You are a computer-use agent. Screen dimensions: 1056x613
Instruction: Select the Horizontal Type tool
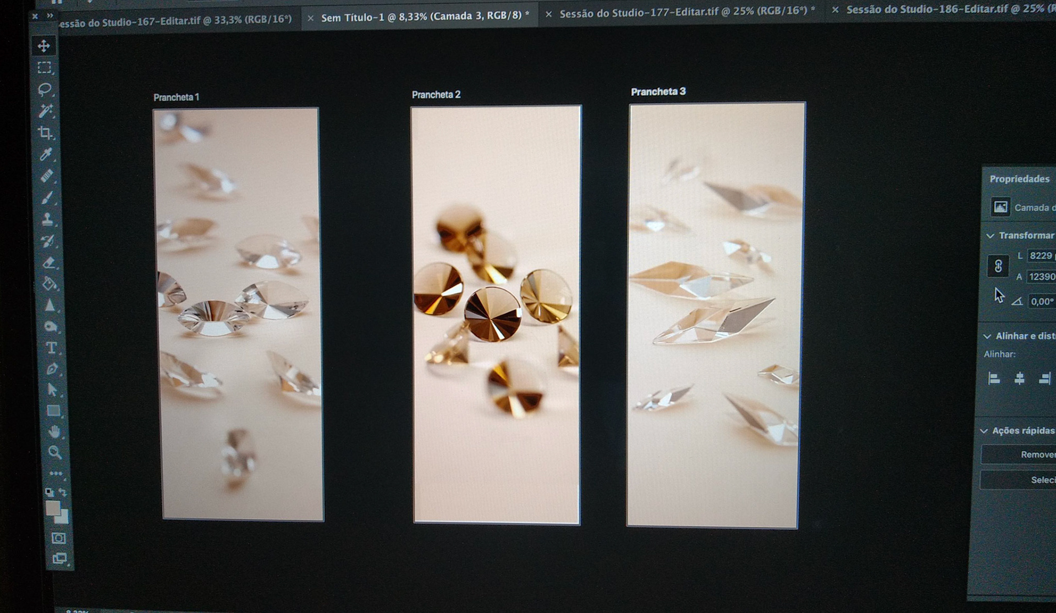pos(51,348)
